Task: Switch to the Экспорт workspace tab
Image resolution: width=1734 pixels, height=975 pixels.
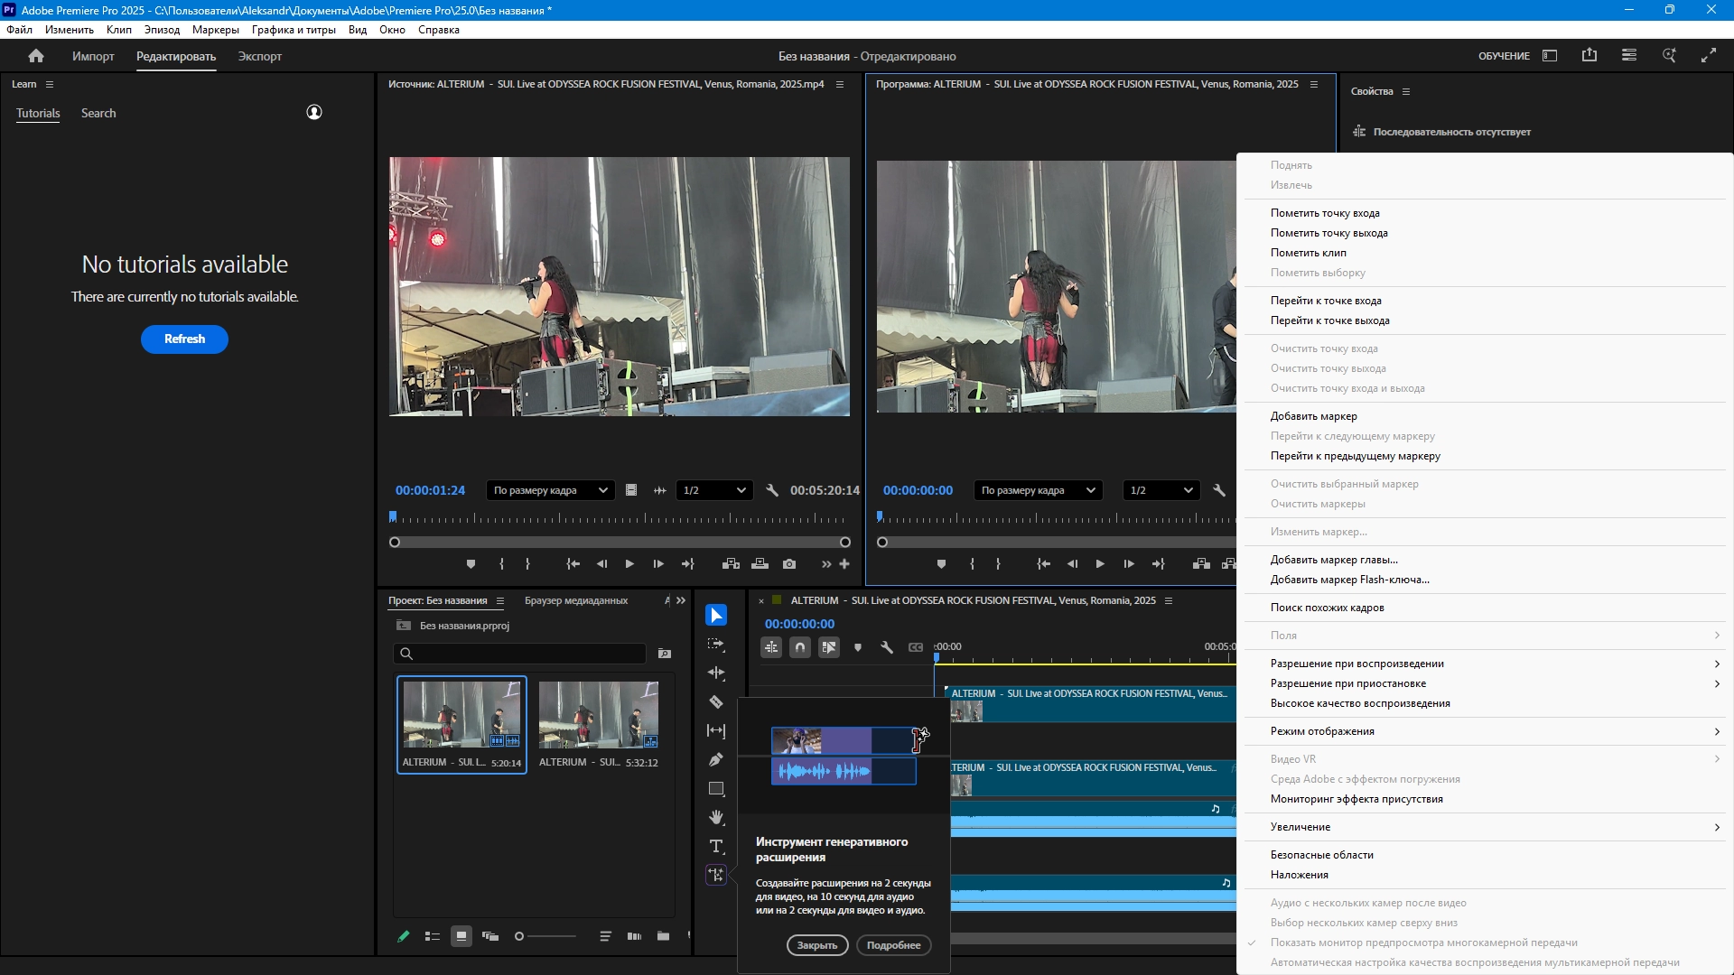Action: click(x=260, y=56)
